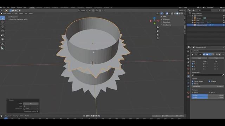The image size is (225, 126).
Task: Adjust the V Offset slider
Action: click(x=208, y=97)
